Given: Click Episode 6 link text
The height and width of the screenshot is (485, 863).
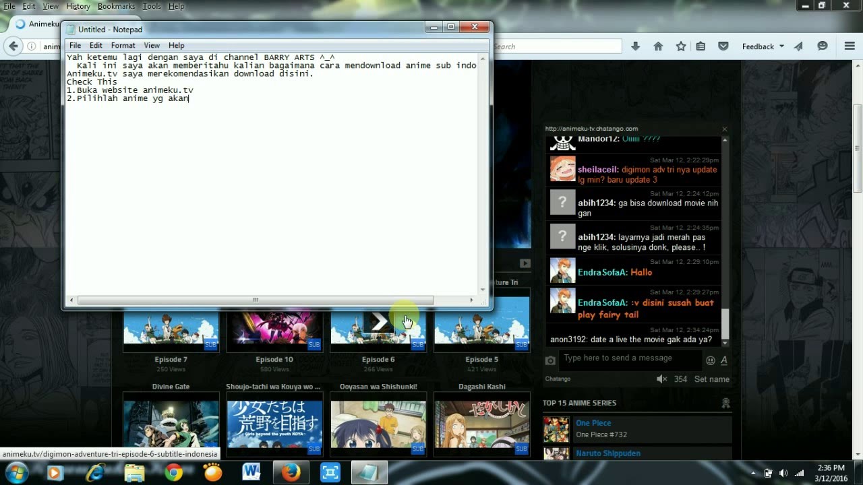Looking at the screenshot, I should (378, 360).
